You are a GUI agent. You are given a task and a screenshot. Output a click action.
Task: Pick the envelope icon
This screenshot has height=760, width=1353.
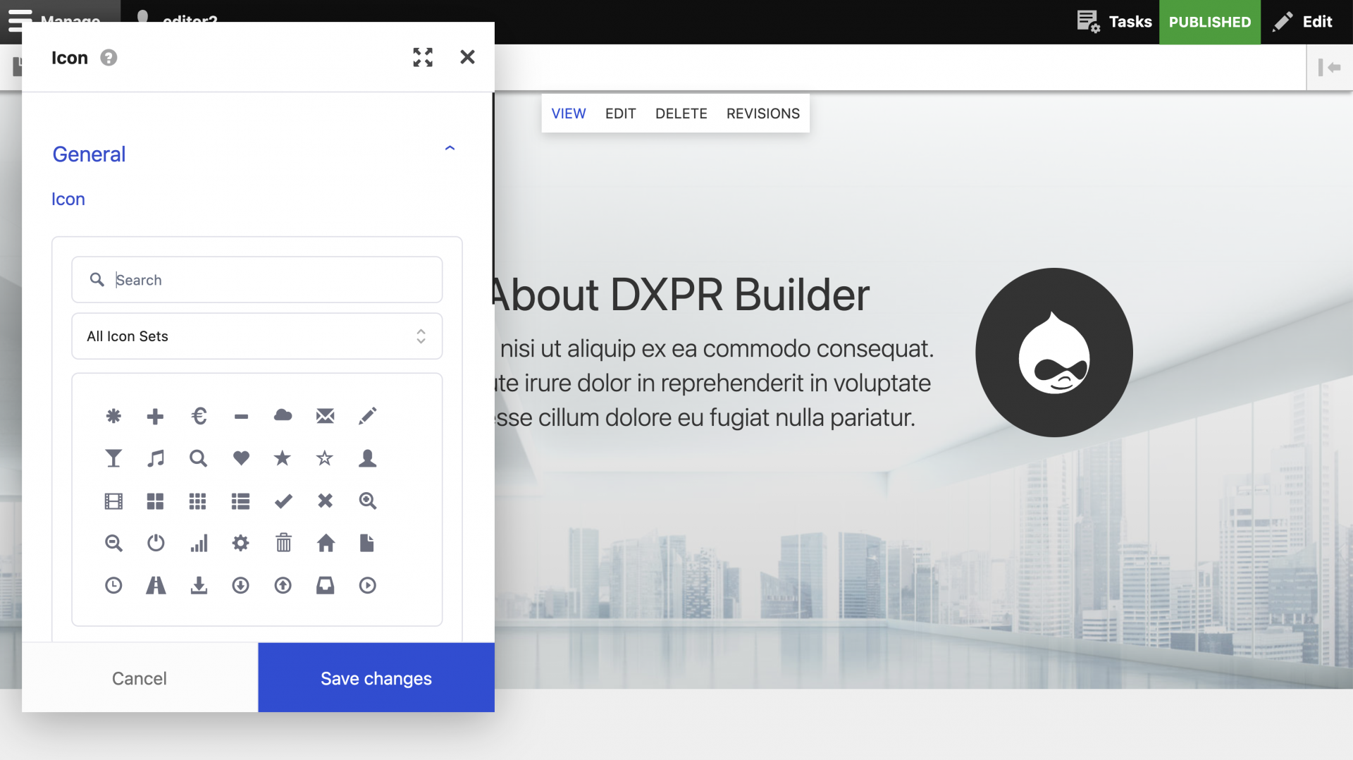[x=326, y=416]
